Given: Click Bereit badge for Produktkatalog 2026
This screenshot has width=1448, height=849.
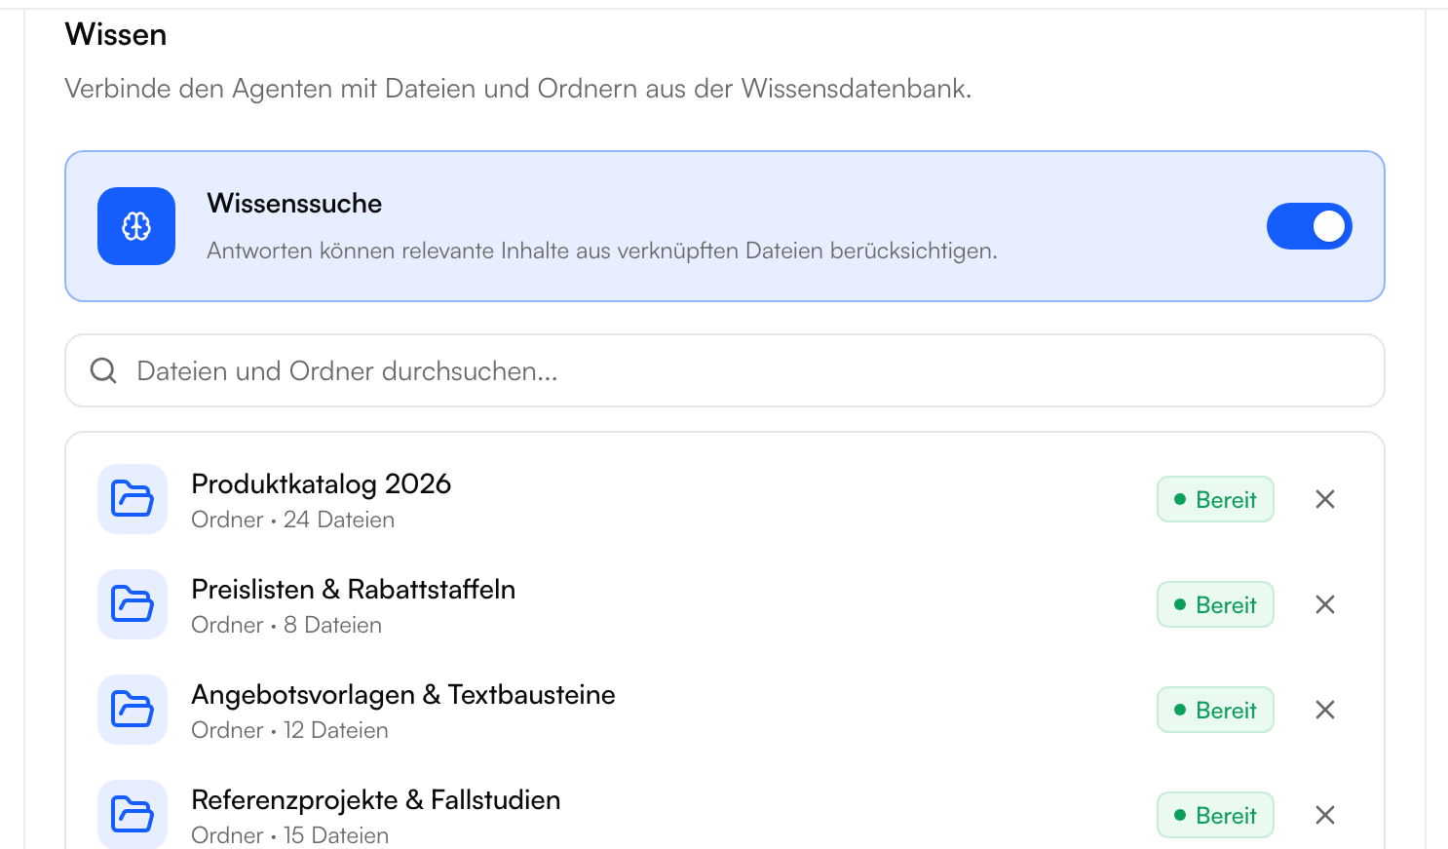Looking at the screenshot, I should pyautogui.click(x=1215, y=499).
